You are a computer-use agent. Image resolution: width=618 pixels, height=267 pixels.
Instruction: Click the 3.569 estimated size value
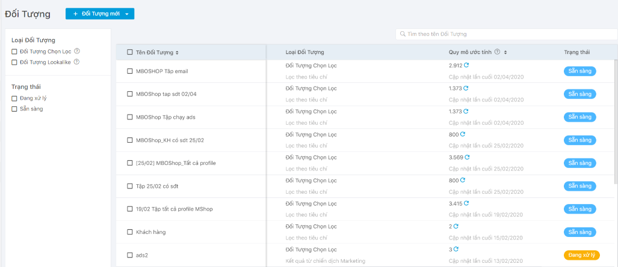pyautogui.click(x=456, y=157)
